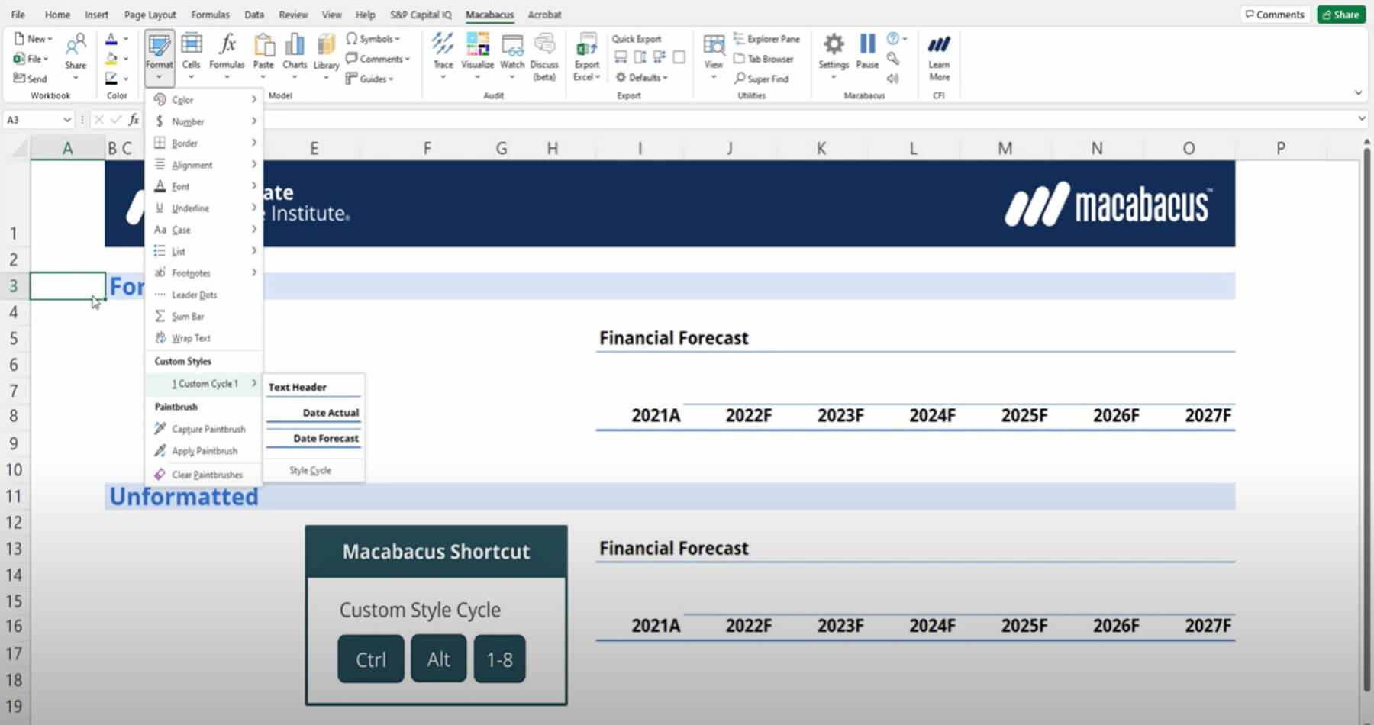1374x725 pixels.
Task: Enable Wrap Text from Format menu
Action: [190, 338]
